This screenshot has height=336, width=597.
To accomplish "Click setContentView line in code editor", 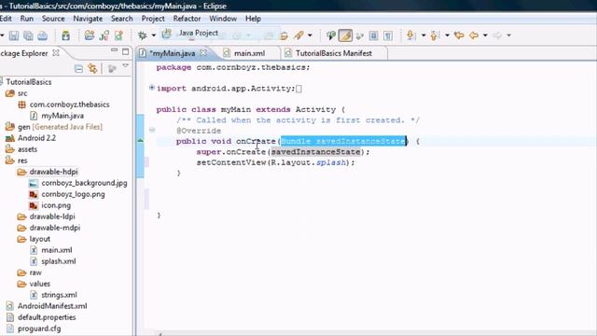I will point(275,162).
